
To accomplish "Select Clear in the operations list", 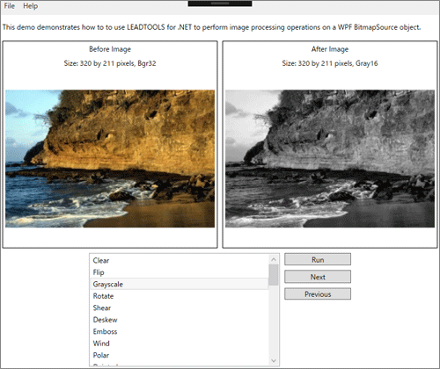I will pos(179,260).
